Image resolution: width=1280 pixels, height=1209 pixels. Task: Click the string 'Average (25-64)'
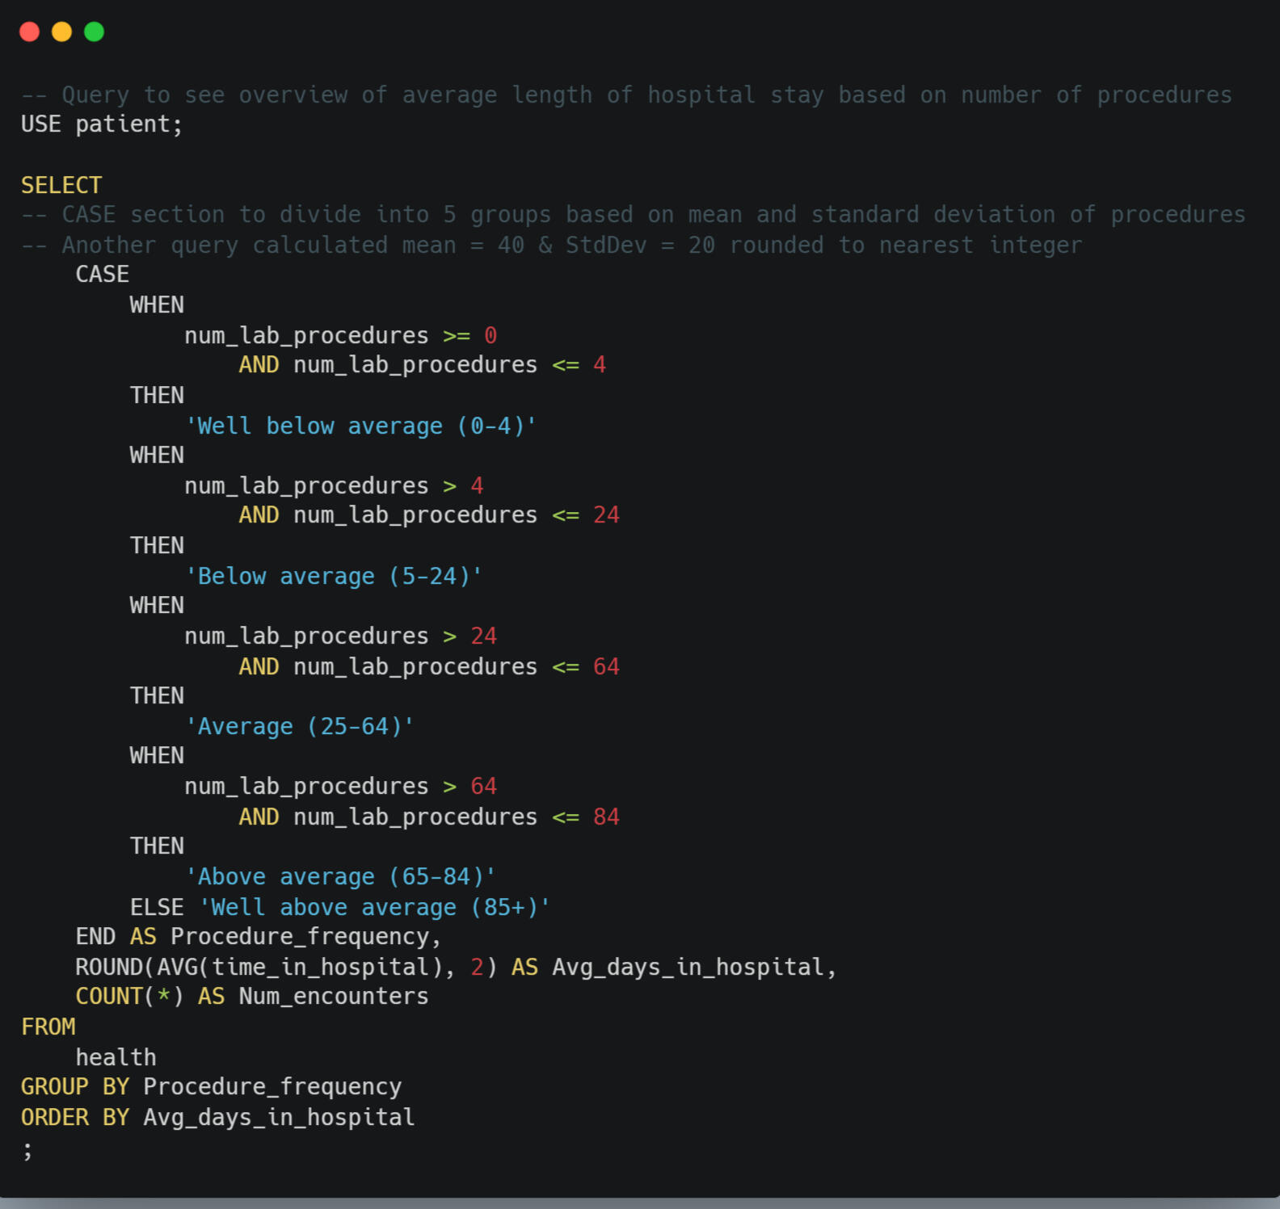(x=300, y=726)
